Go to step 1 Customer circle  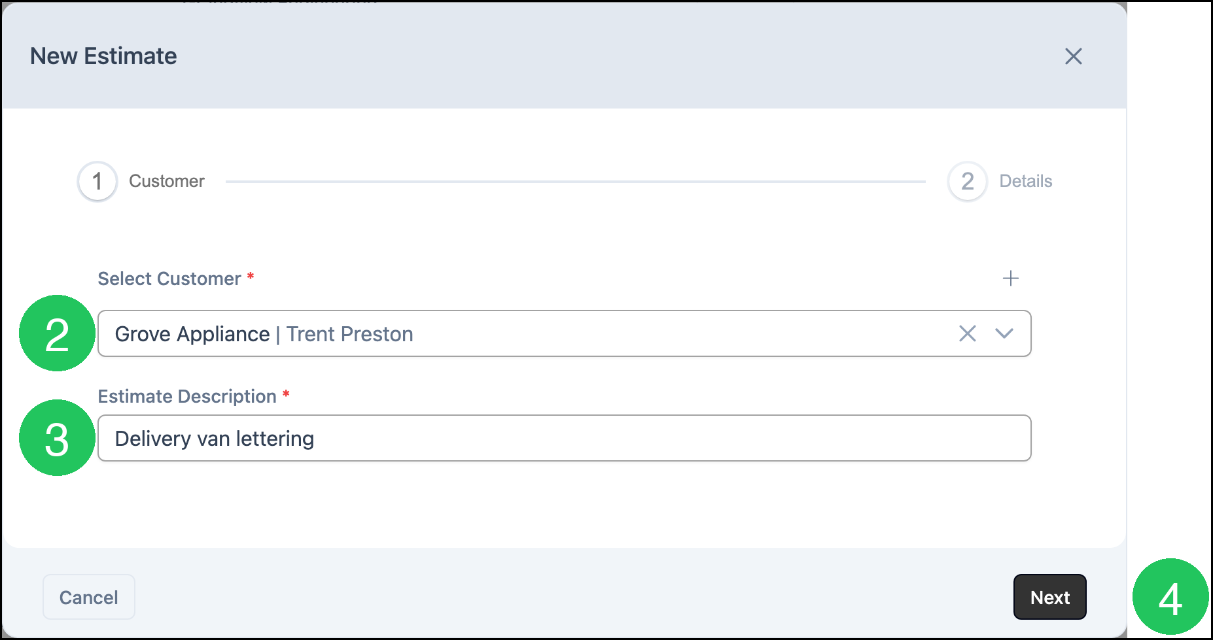tap(97, 181)
